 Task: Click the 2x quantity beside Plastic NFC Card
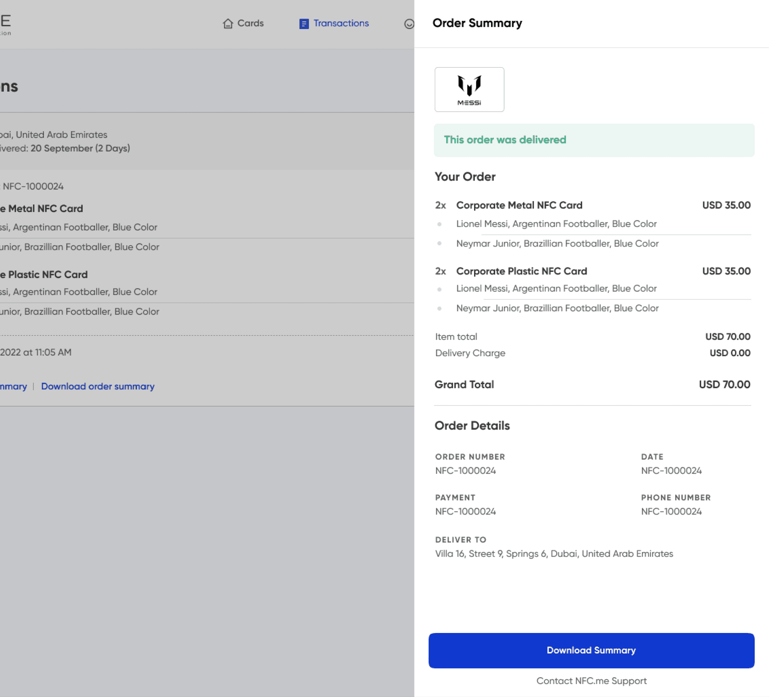(x=441, y=271)
